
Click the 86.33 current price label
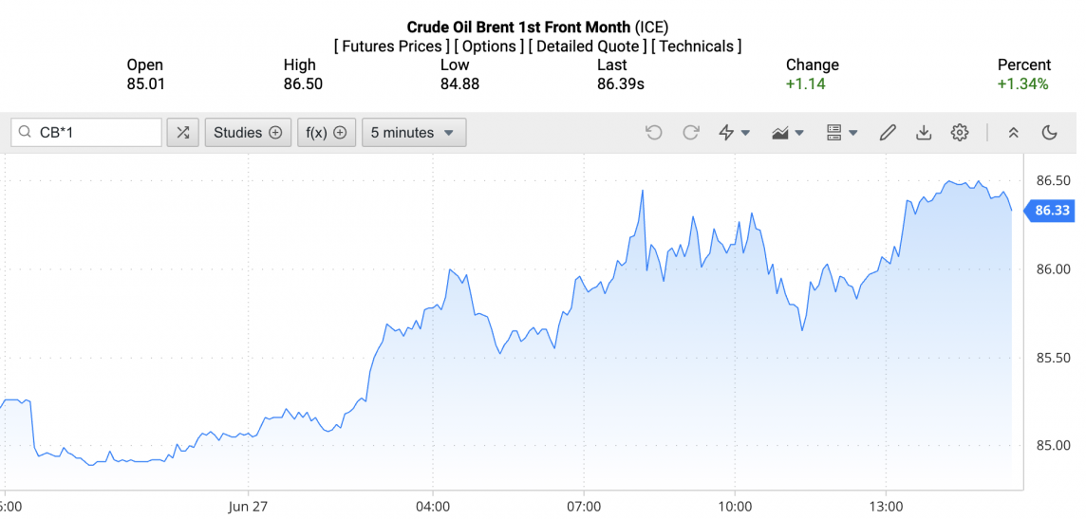tap(1052, 211)
